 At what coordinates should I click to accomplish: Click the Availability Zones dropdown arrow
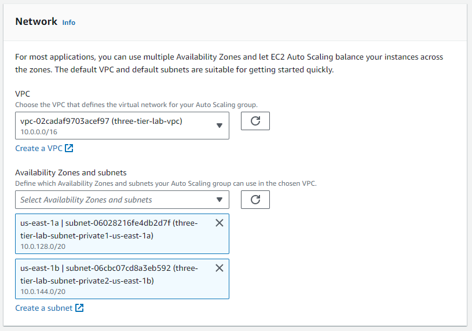coord(219,200)
